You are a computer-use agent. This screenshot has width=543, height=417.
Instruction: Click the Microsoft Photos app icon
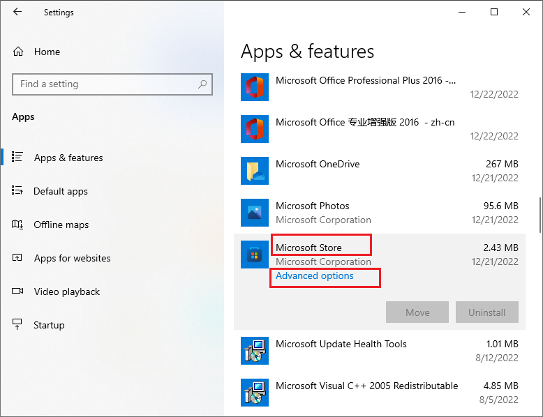[254, 213]
